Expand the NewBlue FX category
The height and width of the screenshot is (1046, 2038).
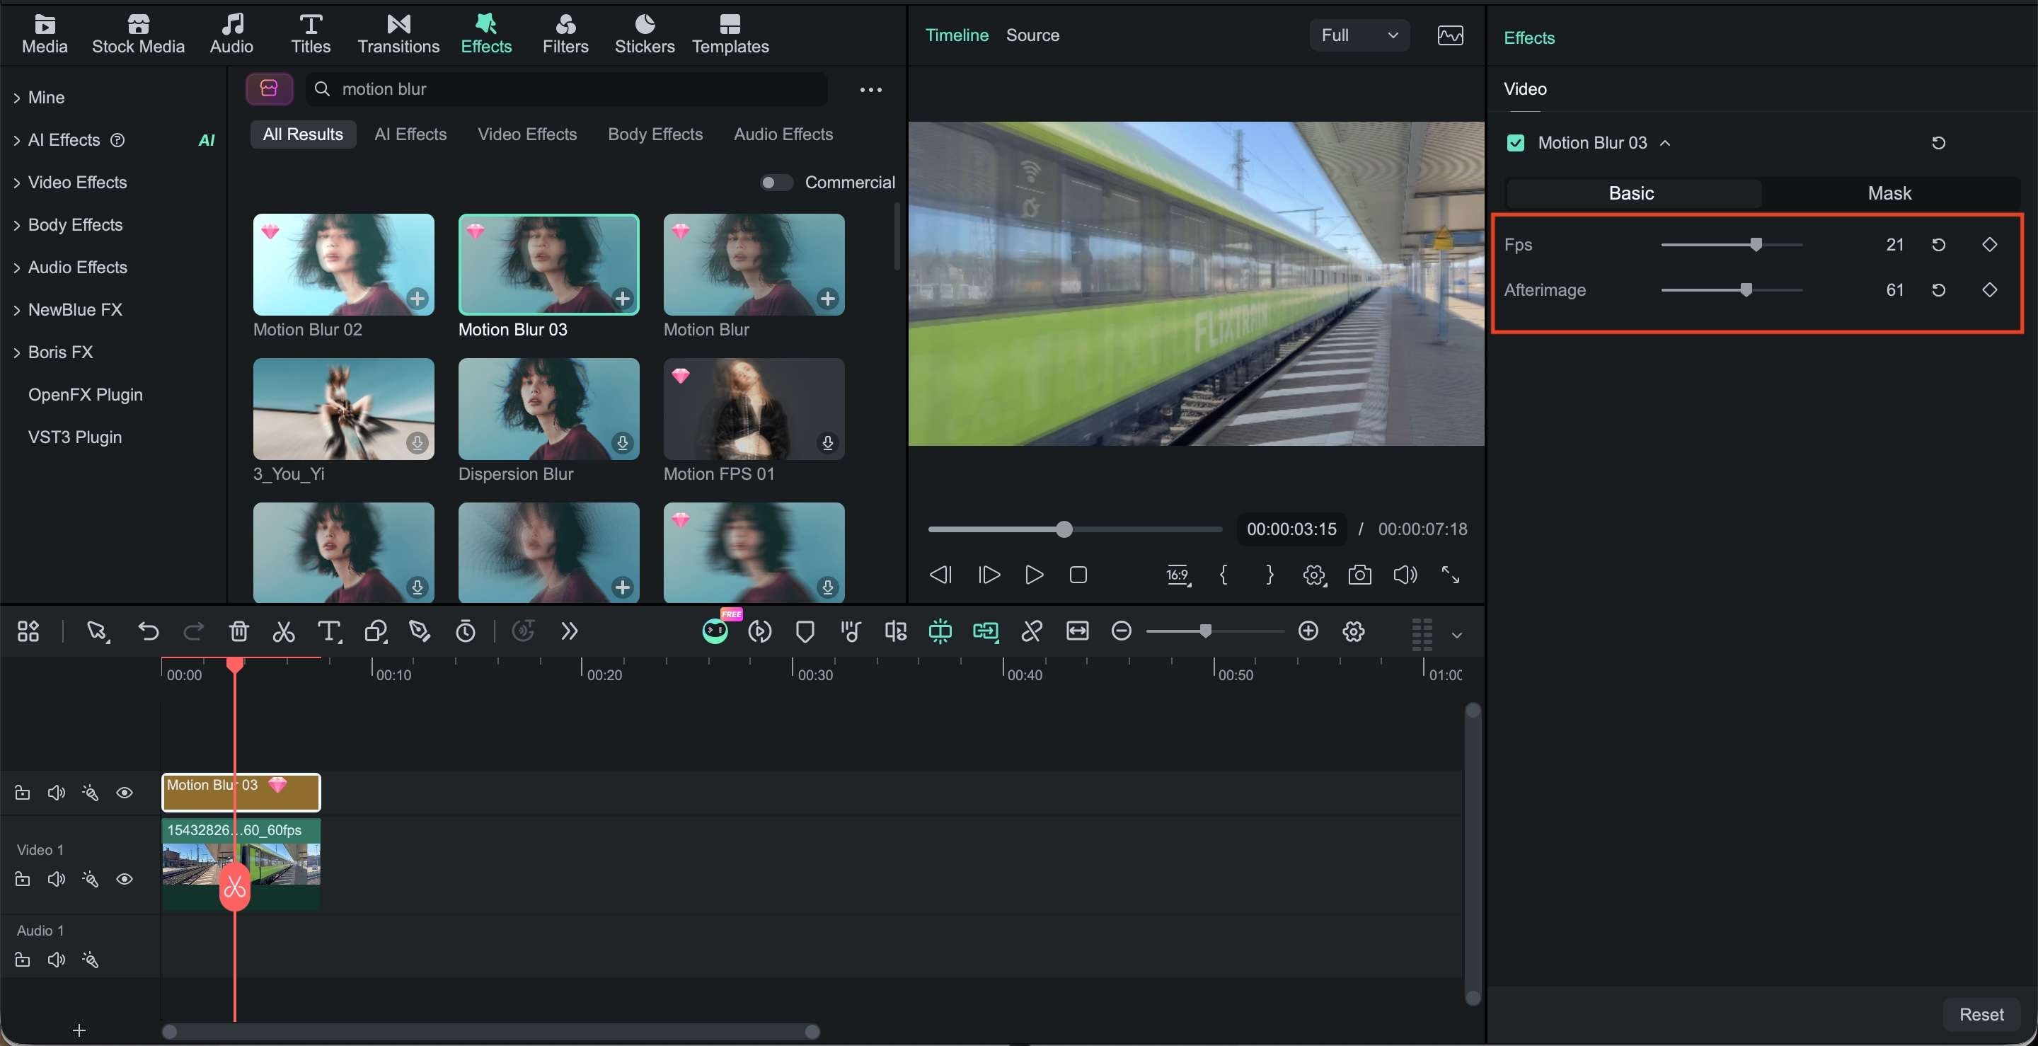pyautogui.click(x=16, y=310)
